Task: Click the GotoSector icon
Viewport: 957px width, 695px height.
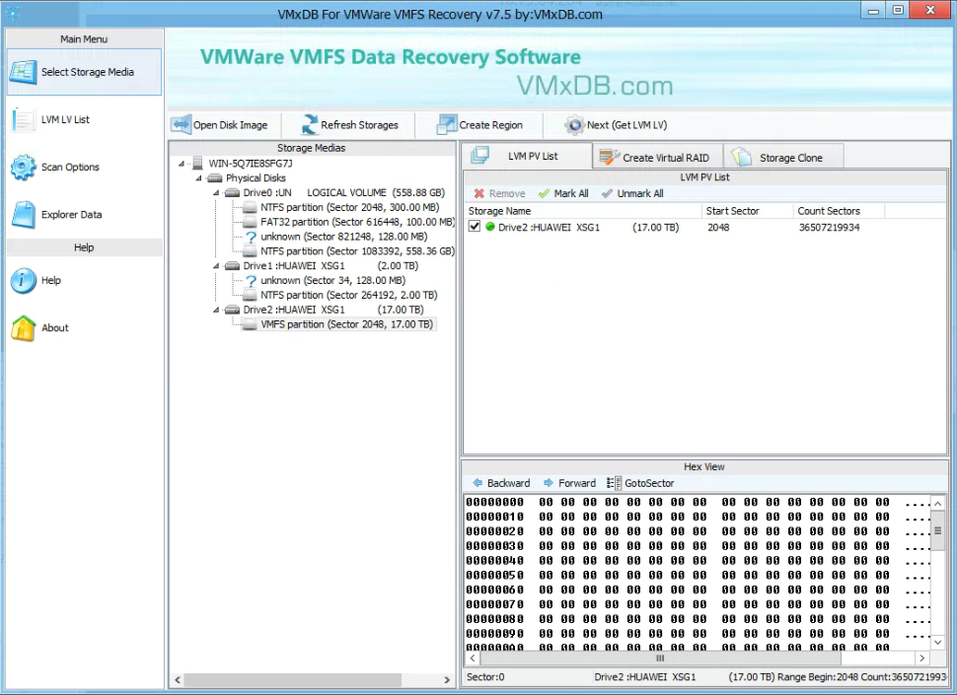Action: click(614, 483)
